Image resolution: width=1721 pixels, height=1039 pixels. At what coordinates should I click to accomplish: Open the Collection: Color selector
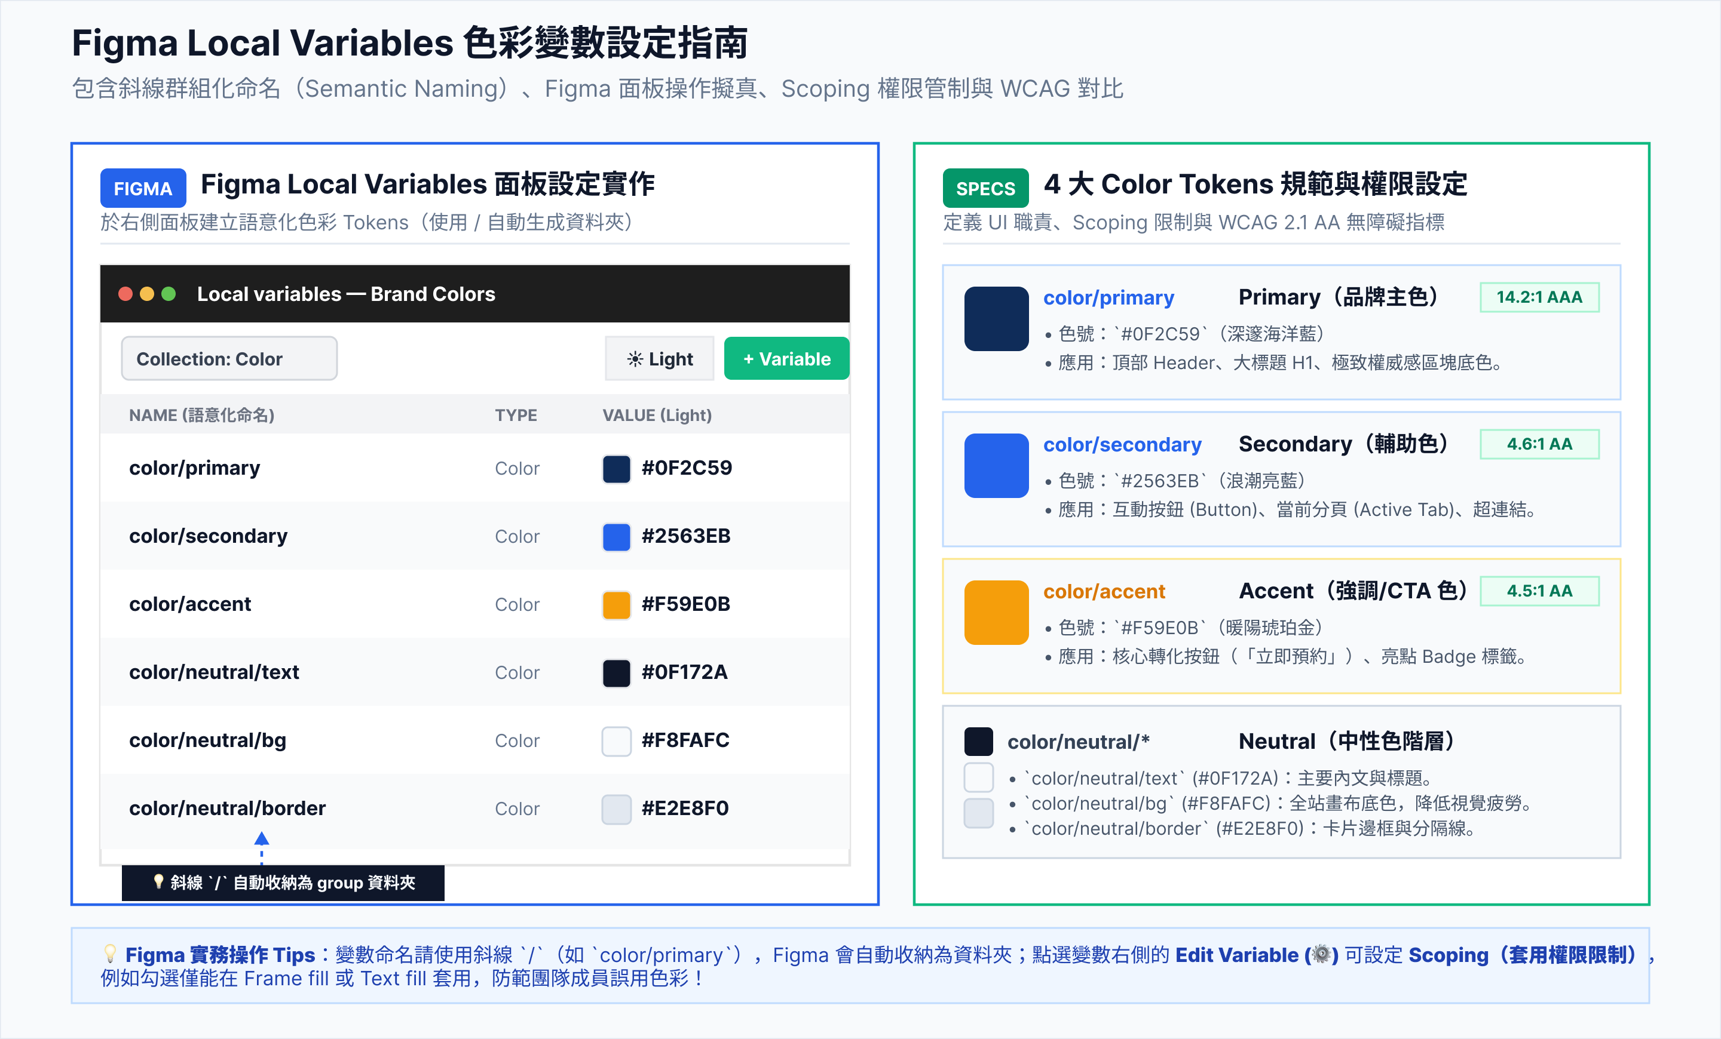coord(229,359)
